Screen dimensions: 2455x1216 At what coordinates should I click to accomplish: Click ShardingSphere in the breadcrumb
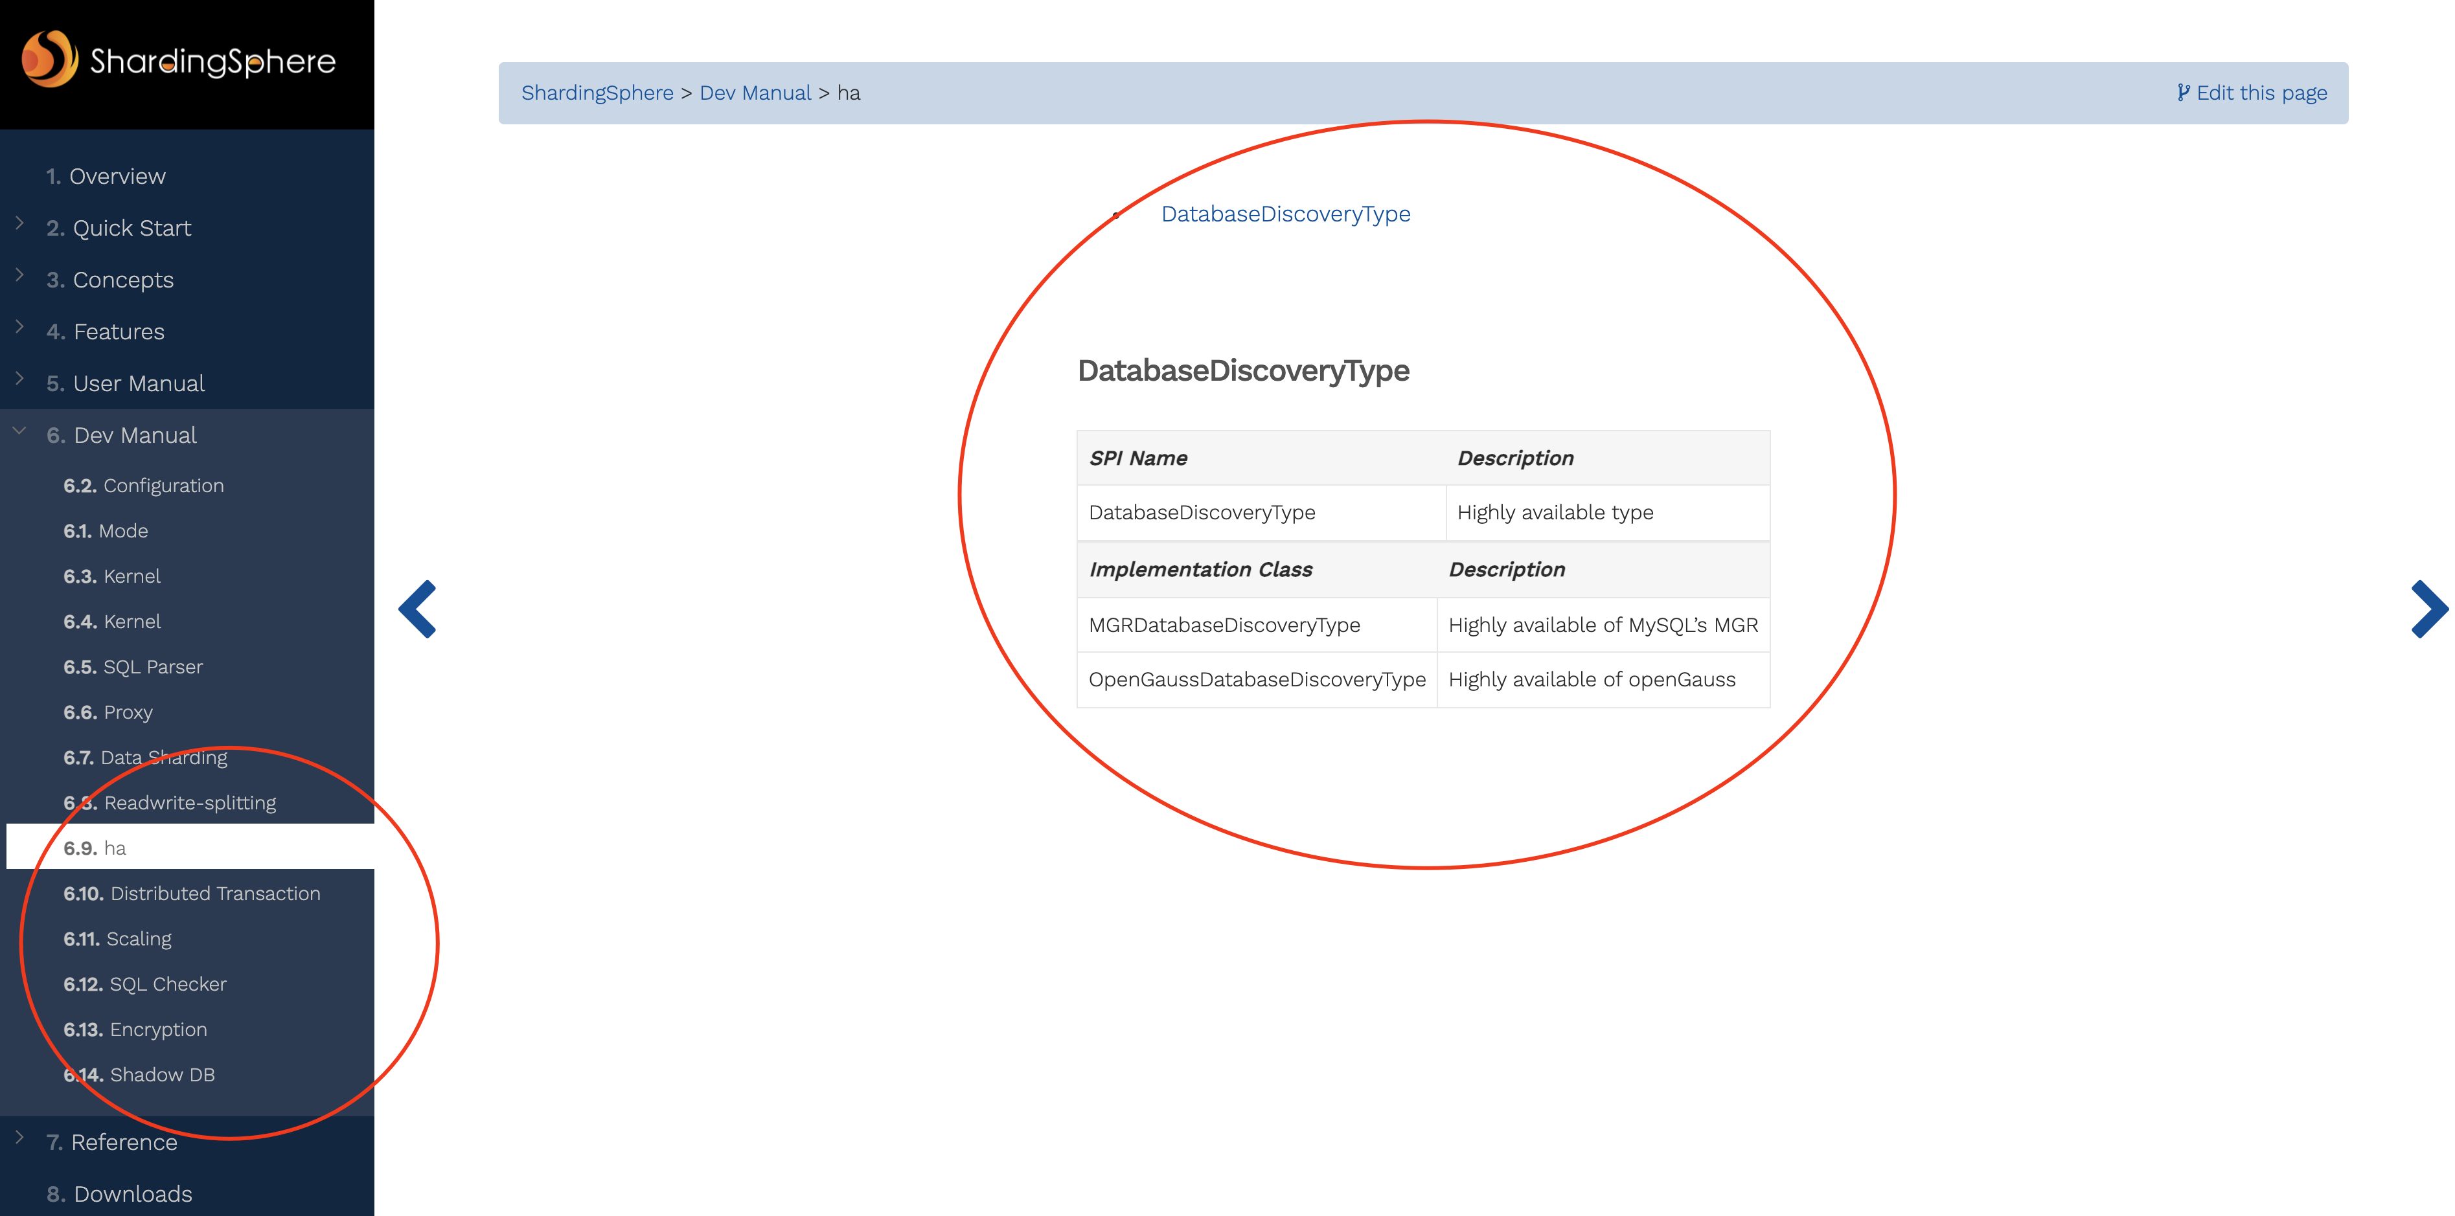point(597,93)
